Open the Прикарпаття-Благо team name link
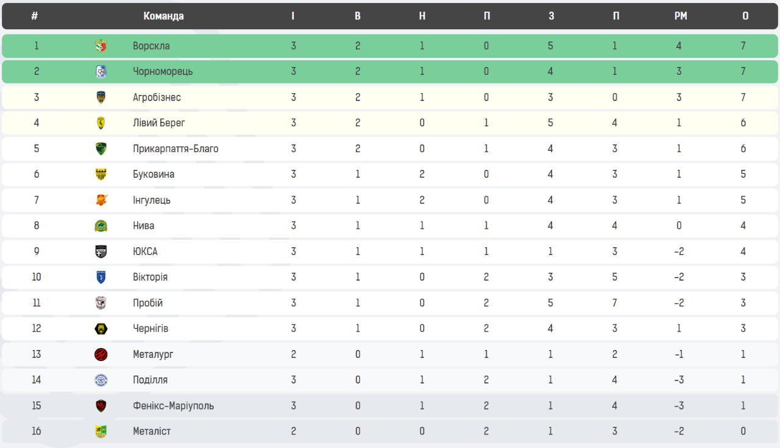The width and height of the screenshot is (780, 448). (175, 149)
